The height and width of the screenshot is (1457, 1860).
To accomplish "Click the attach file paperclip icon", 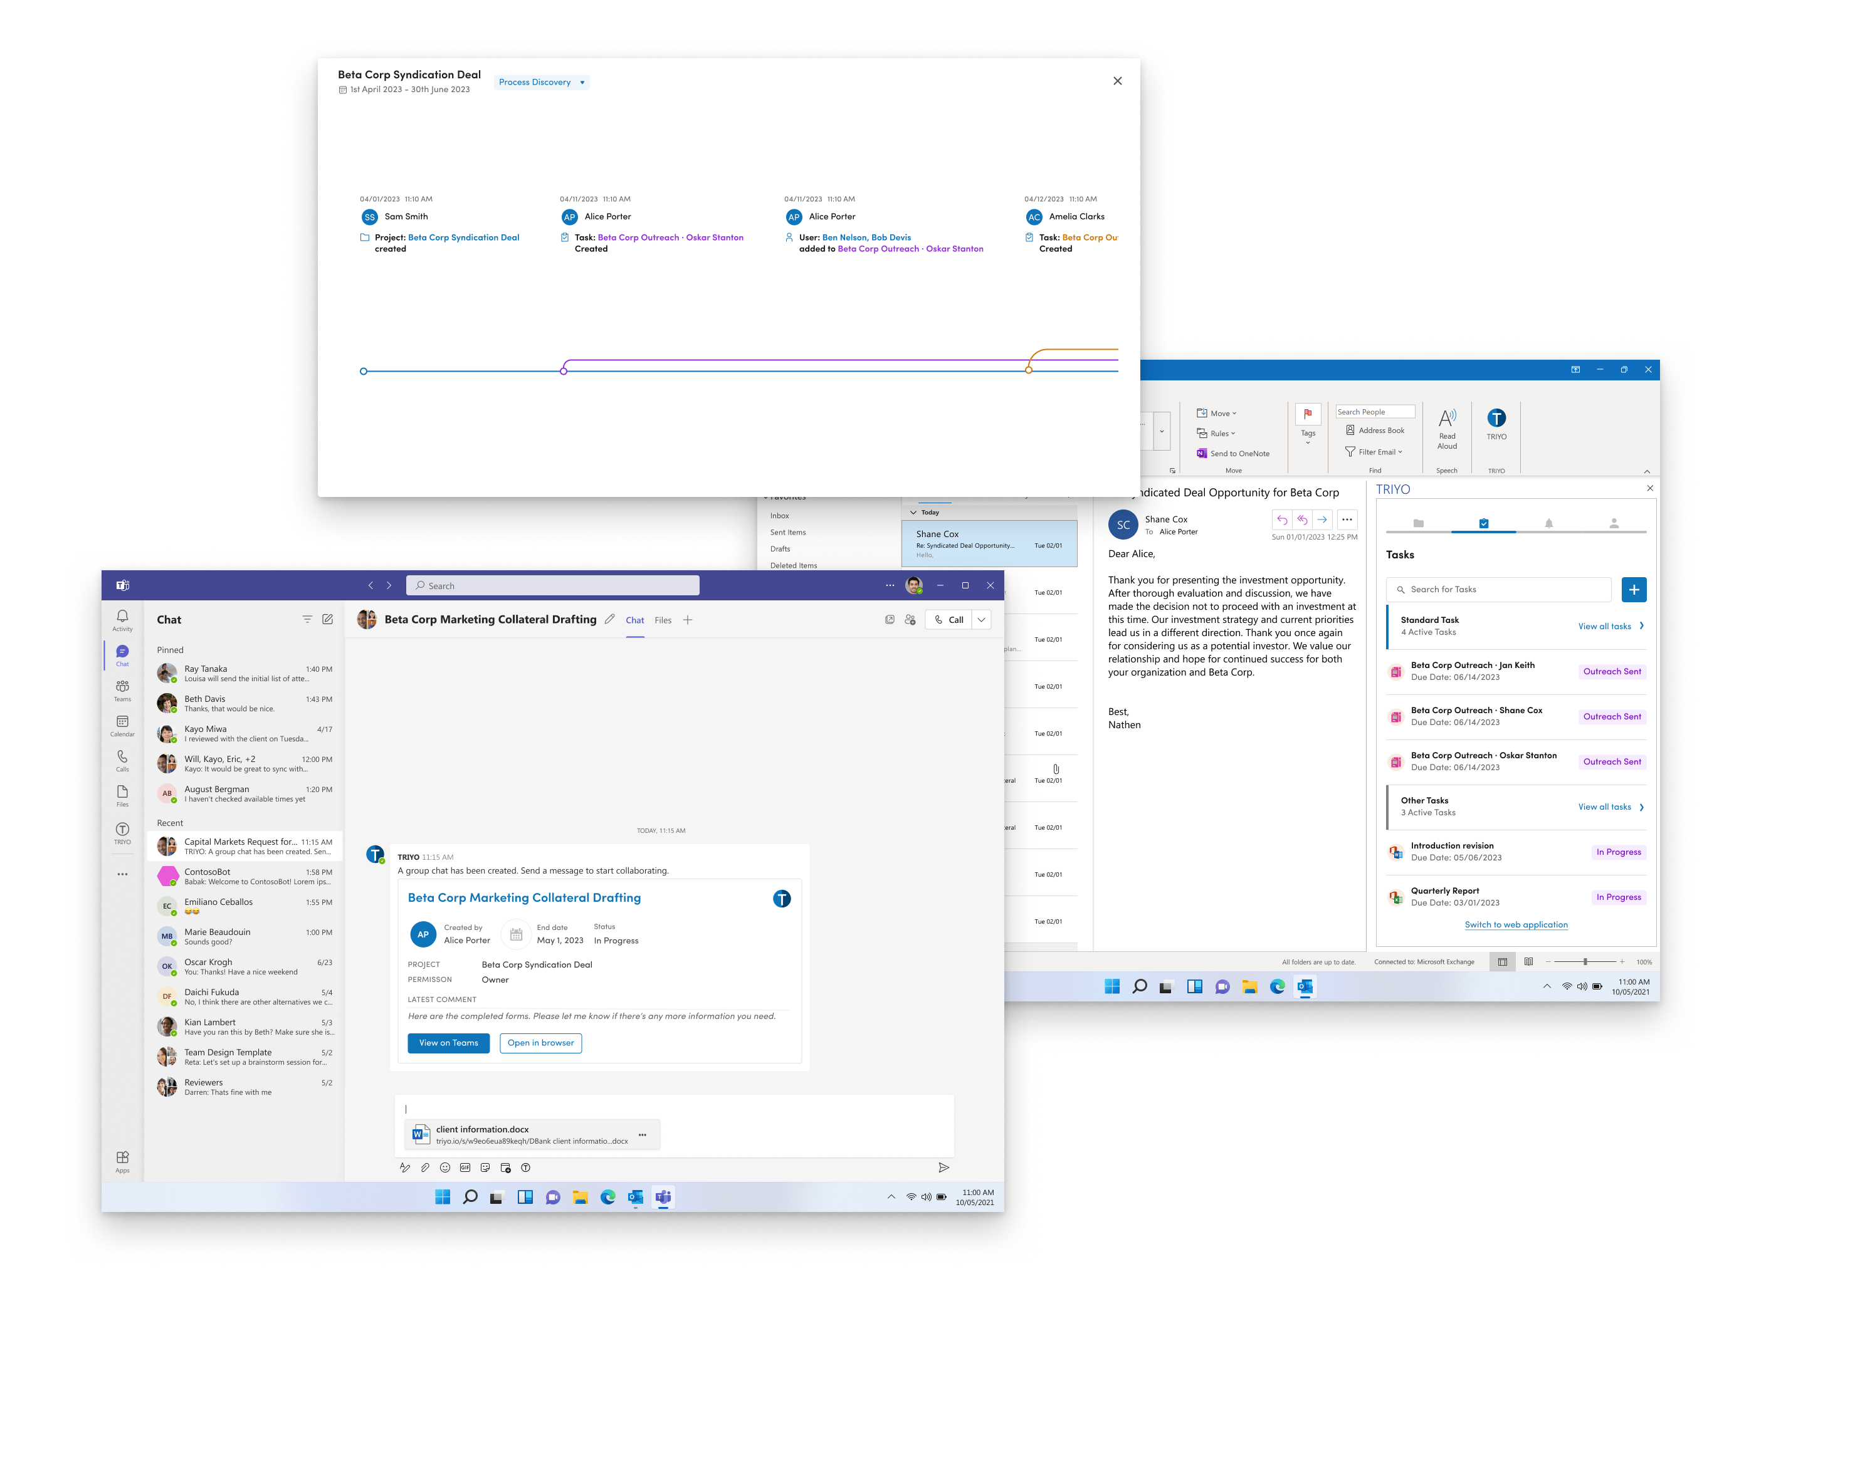I will click(425, 1167).
